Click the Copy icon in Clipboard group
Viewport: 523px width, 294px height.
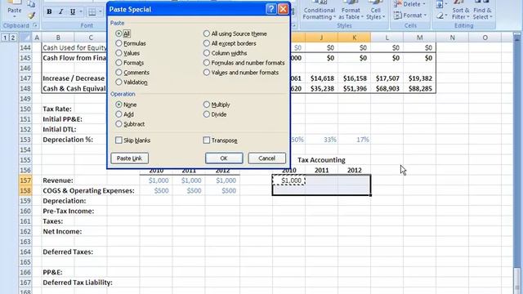[x=31, y=4]
